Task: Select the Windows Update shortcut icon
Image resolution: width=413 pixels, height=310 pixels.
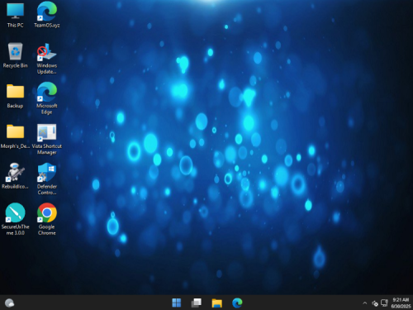Action: tap(47, 59)
